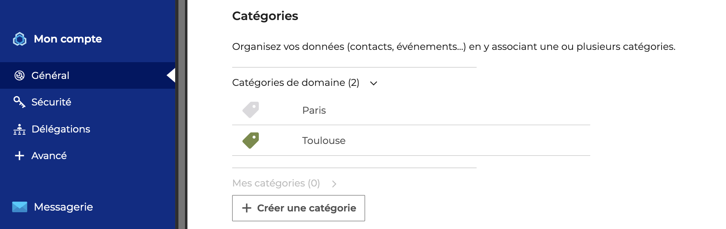
Task: Click the Messagerie envelope icon
Action: pos(20,207)
